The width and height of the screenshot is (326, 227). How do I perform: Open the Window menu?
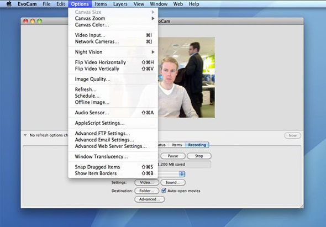click(159, 4)
